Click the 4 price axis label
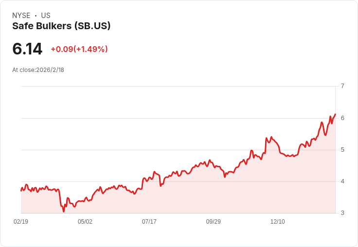 tap(342, 181)
